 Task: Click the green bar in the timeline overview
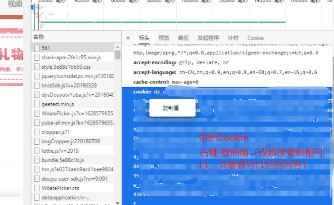(x=163, y=22)
